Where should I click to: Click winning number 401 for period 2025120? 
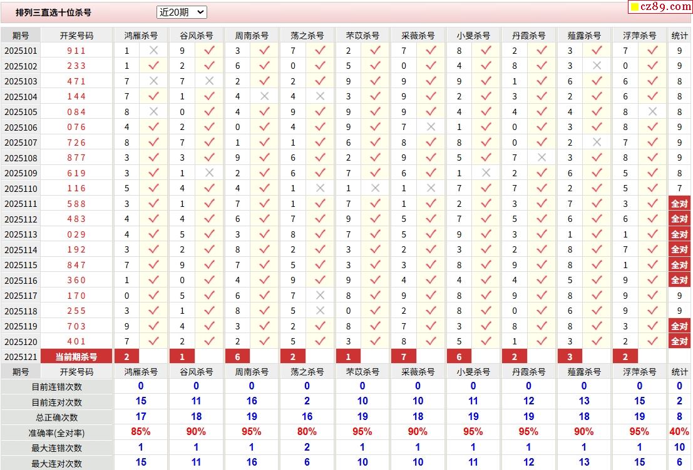(x=76, y=342)
